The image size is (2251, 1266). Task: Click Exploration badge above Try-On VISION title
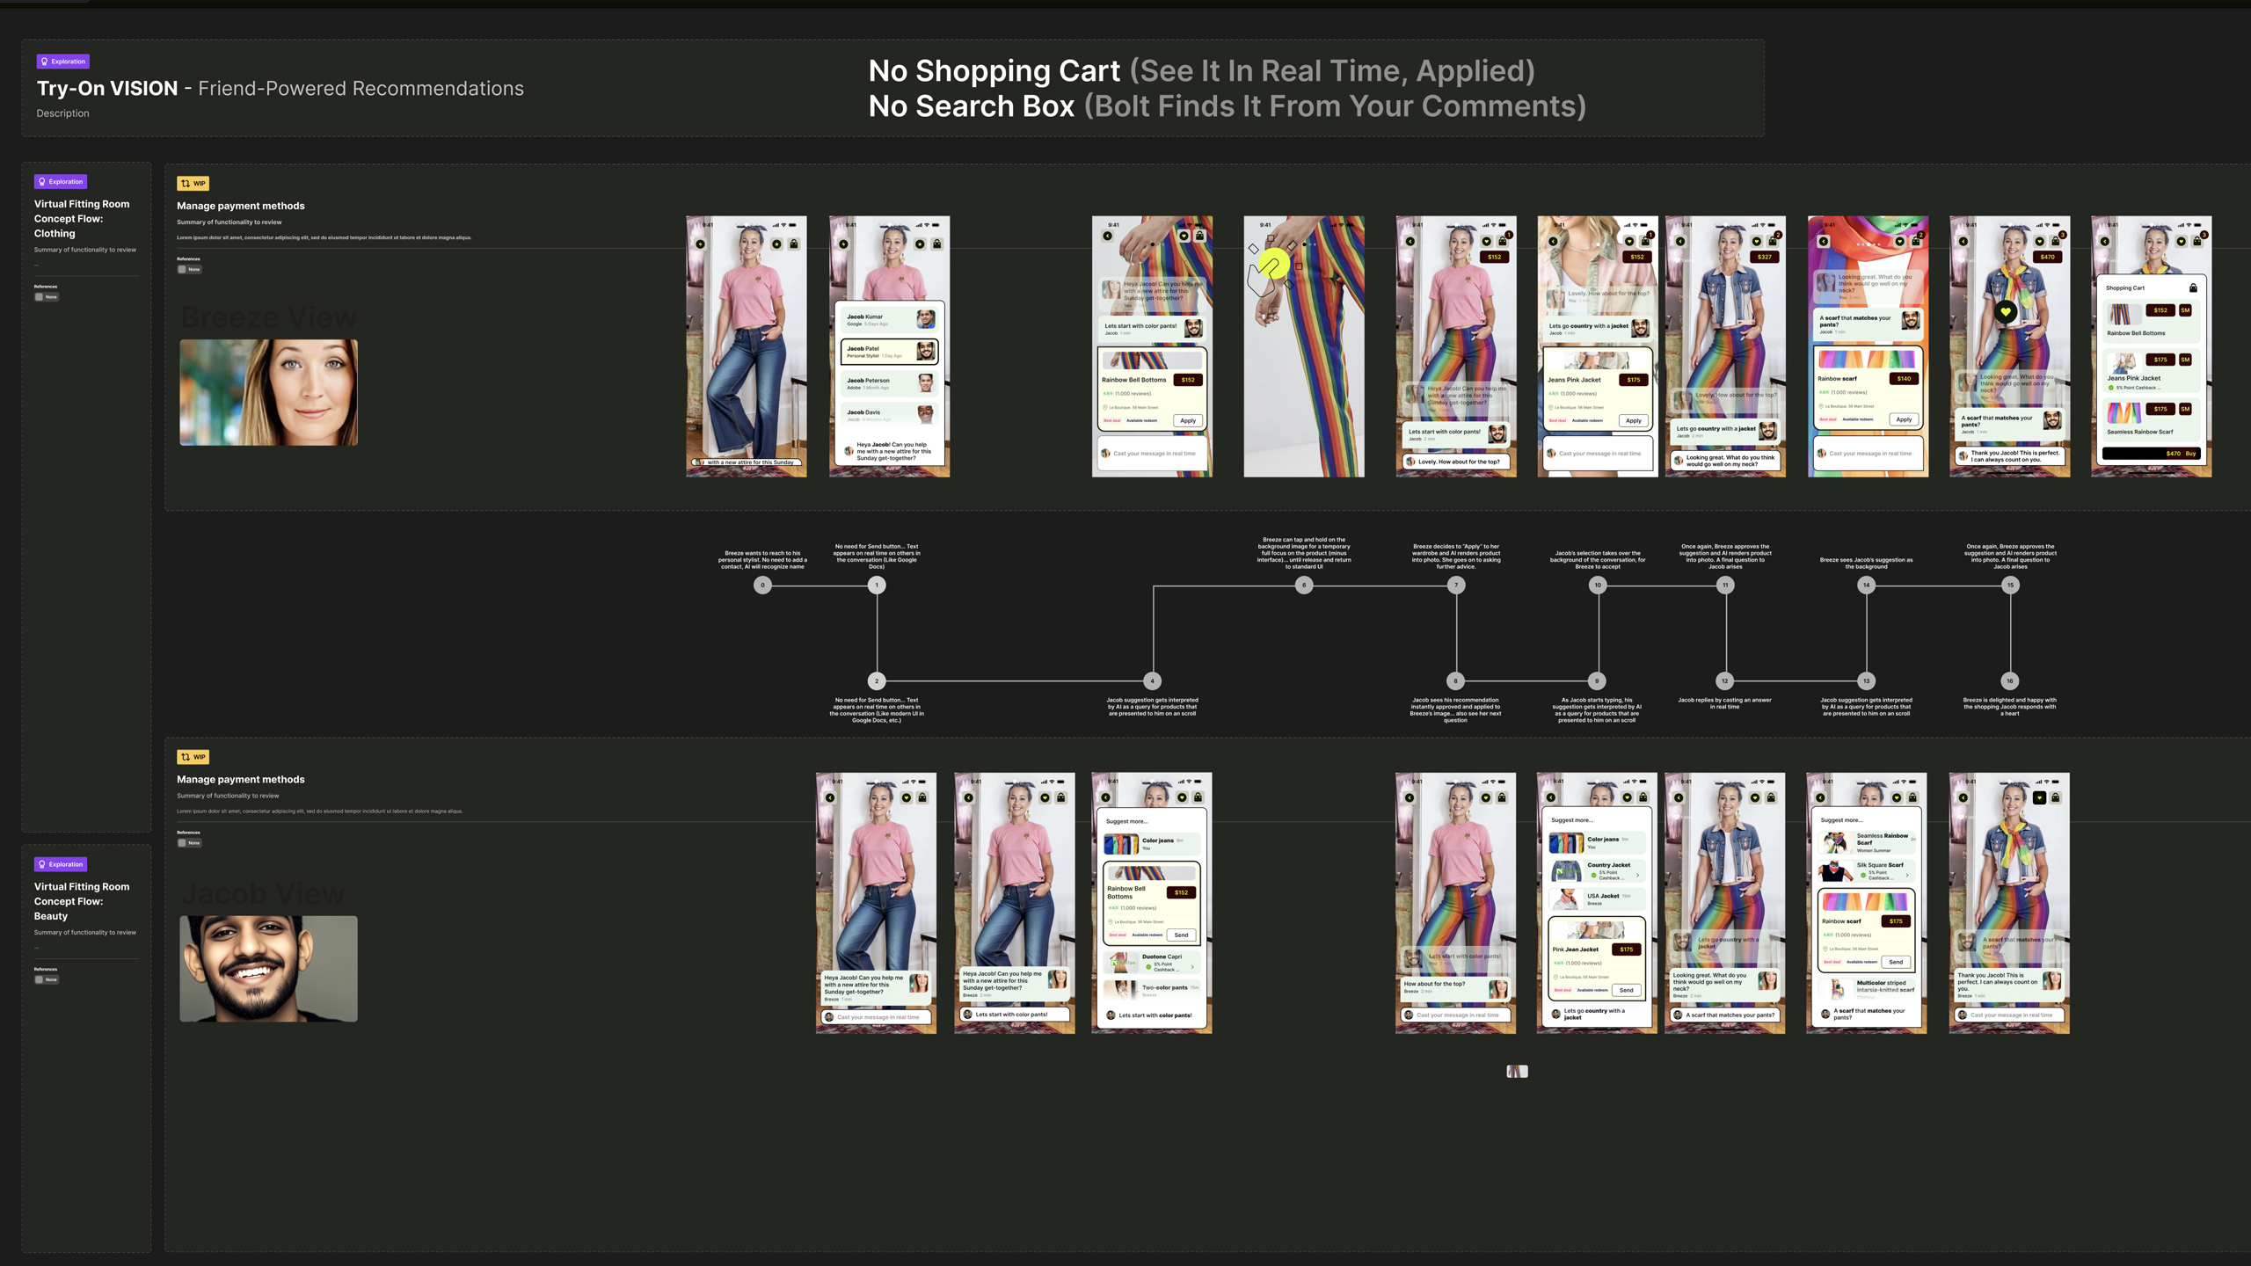pyautogui.click(x=62, y=62)
